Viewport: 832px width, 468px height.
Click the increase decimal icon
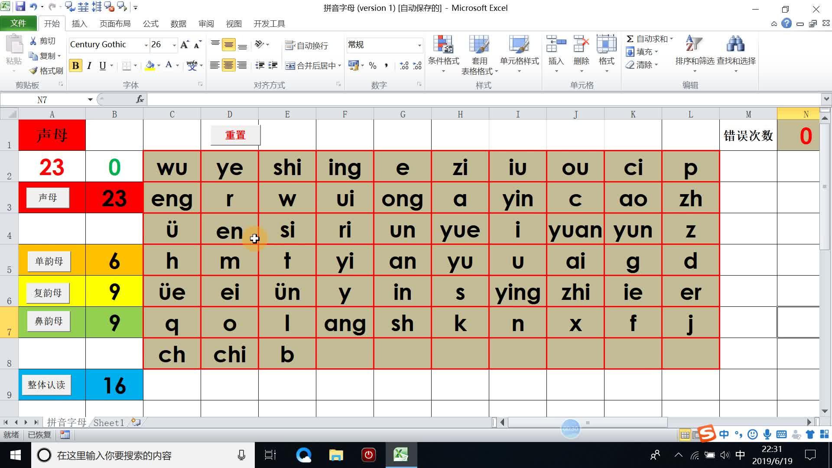click(x=404, y=65)
